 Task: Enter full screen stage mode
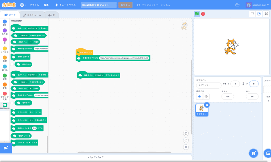[266, 14]
